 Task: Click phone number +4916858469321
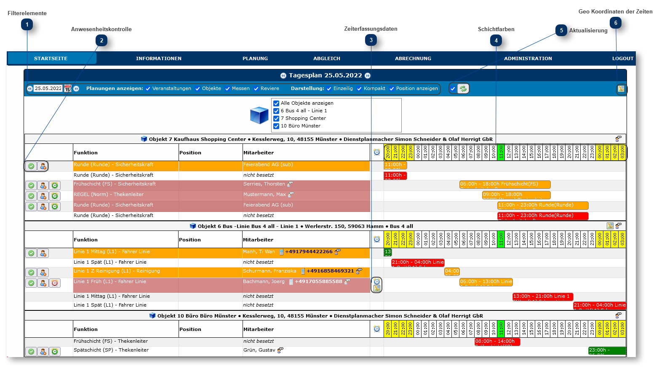330,271
